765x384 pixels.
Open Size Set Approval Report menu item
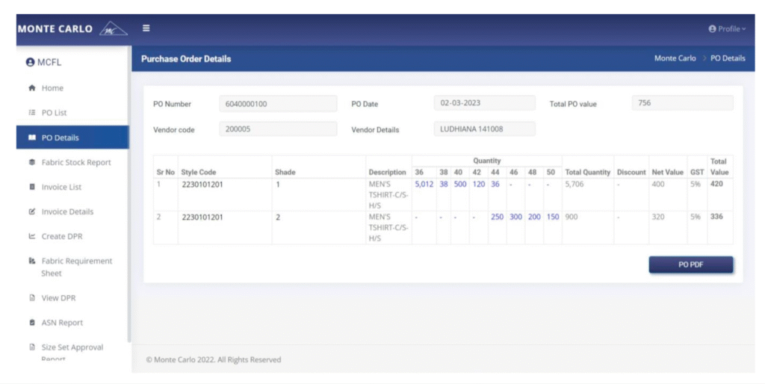coord(72,347)
